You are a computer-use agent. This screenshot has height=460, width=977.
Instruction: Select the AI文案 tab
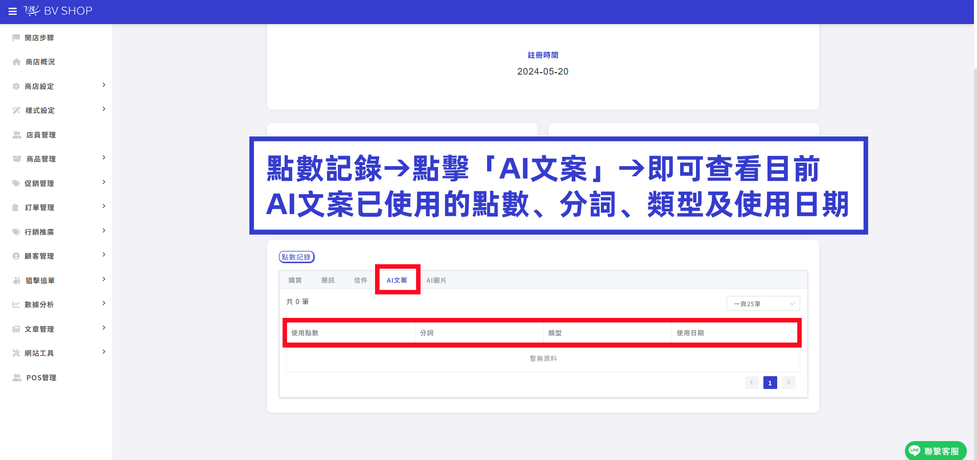pos(397,280)
